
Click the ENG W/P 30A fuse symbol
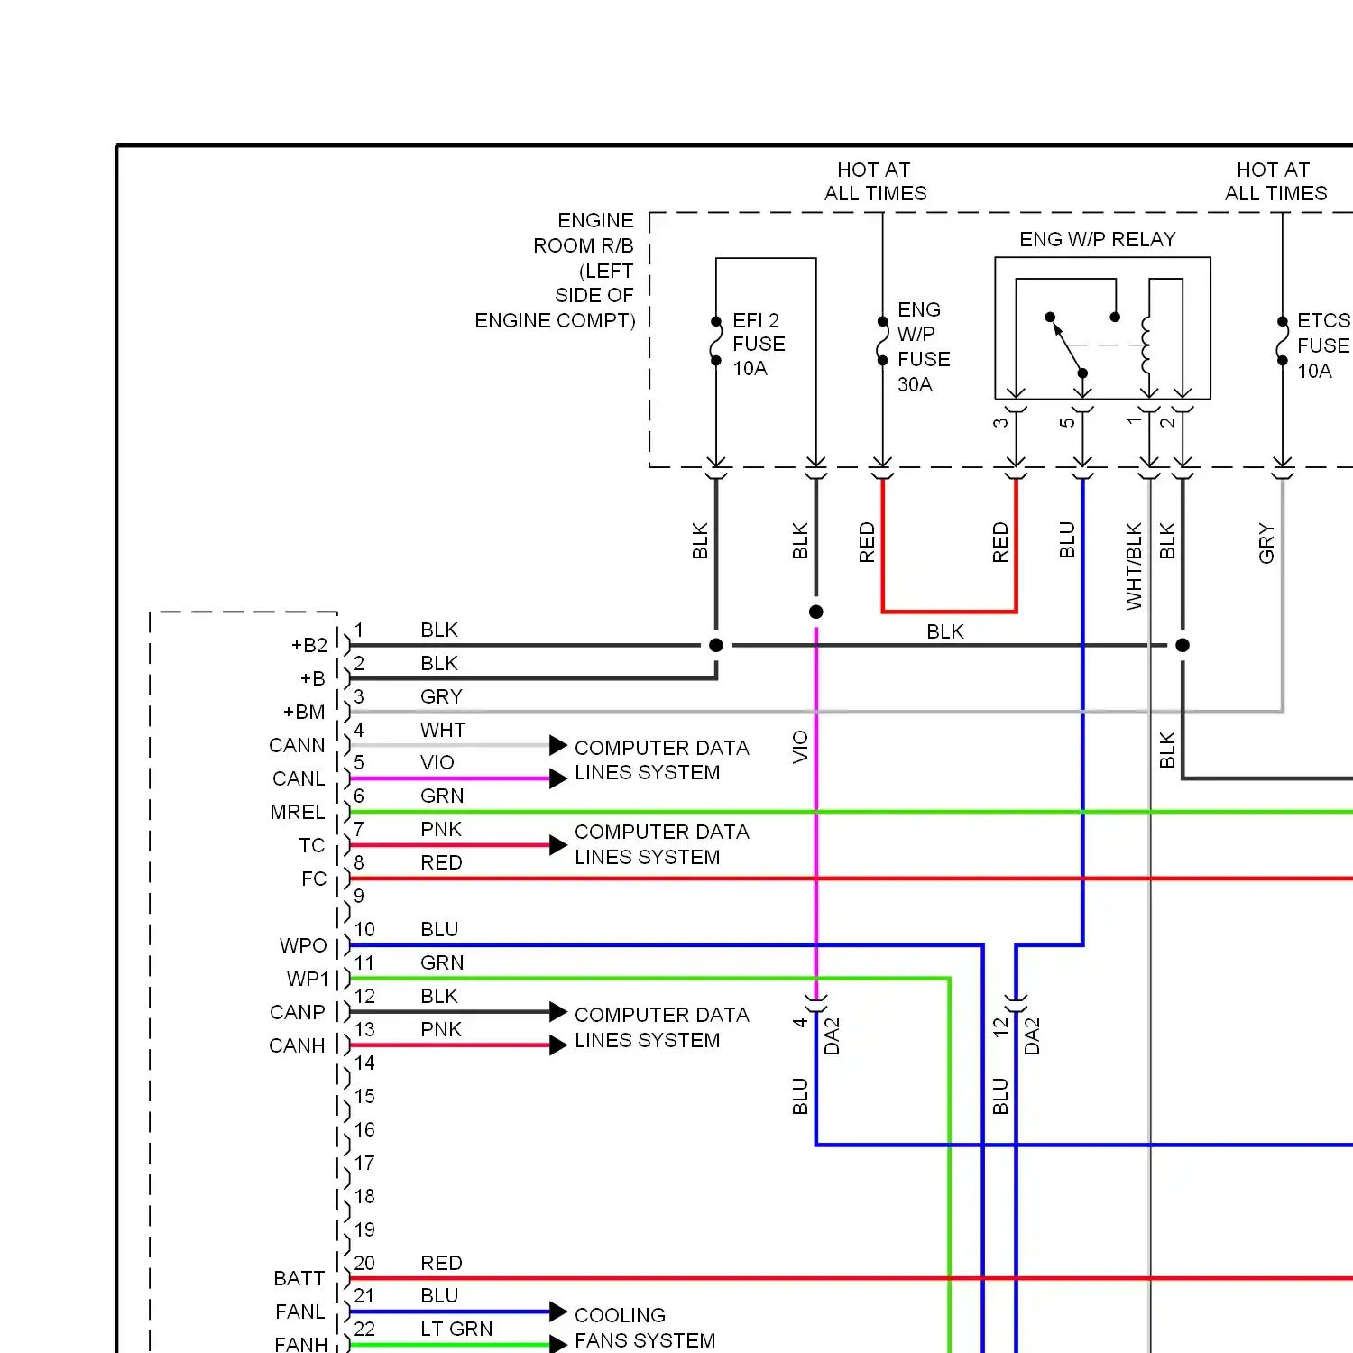tap(882, 341)
